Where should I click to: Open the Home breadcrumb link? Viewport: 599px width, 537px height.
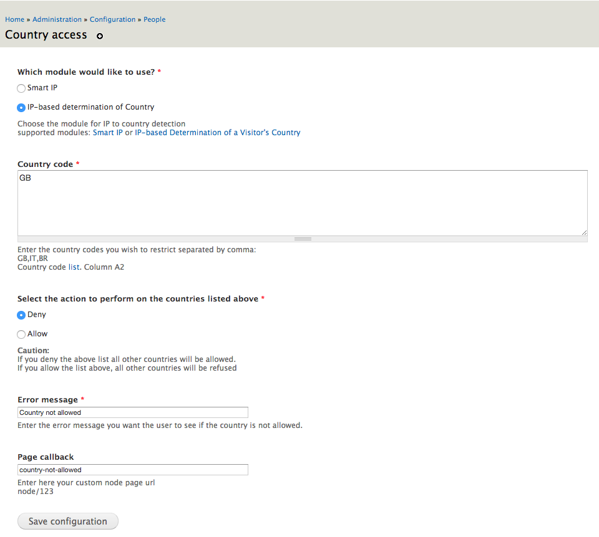click(14, 19)
